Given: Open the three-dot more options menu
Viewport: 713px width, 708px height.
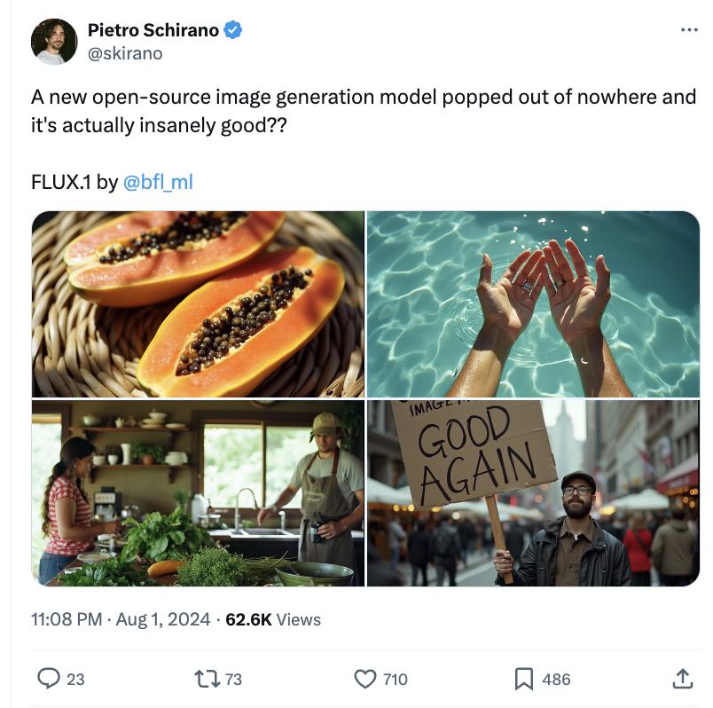Looking at the screenshot, I should [689, 30].
